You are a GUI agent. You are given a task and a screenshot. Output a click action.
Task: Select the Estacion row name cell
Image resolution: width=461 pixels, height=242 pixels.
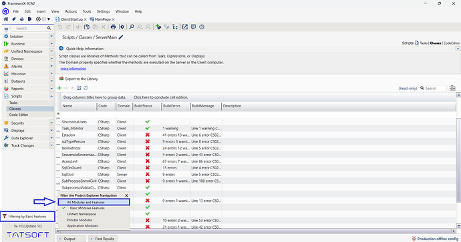coord(79,135)
